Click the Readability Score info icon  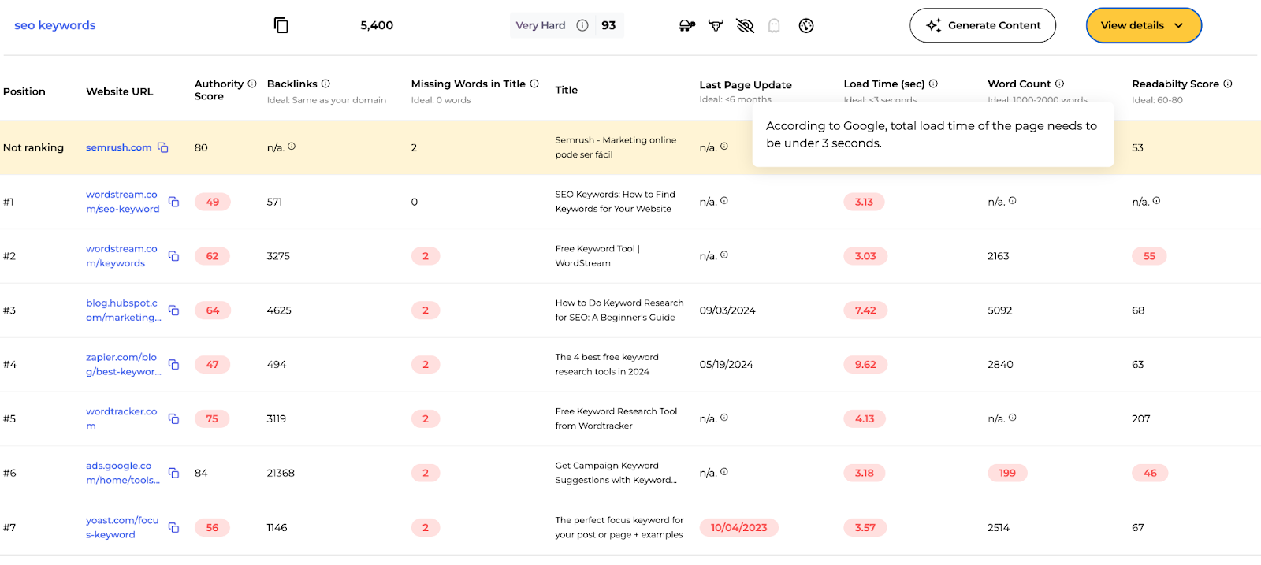pyautogui.click(x=1227, y=84)
